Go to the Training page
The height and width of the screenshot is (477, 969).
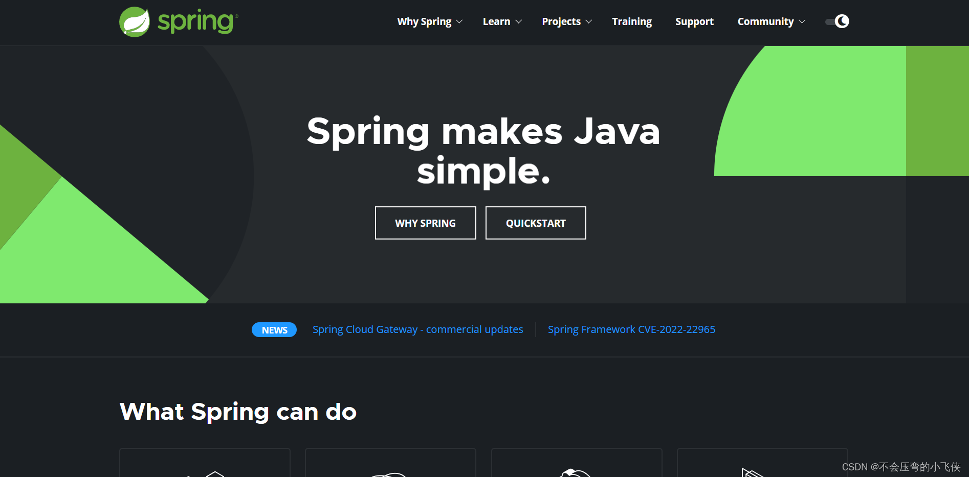pos(632,21)
